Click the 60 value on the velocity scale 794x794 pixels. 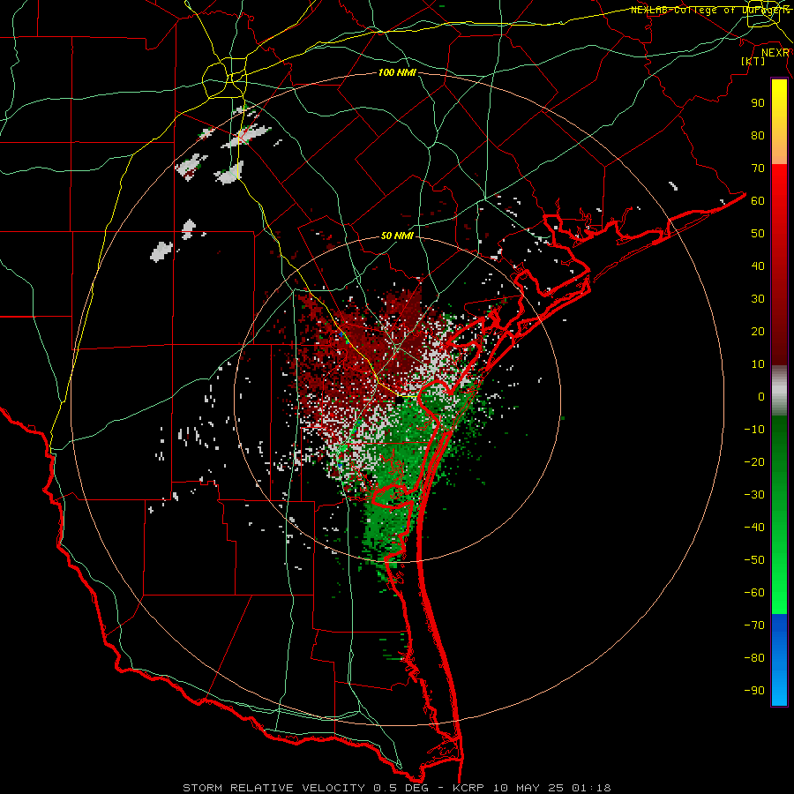758,201
